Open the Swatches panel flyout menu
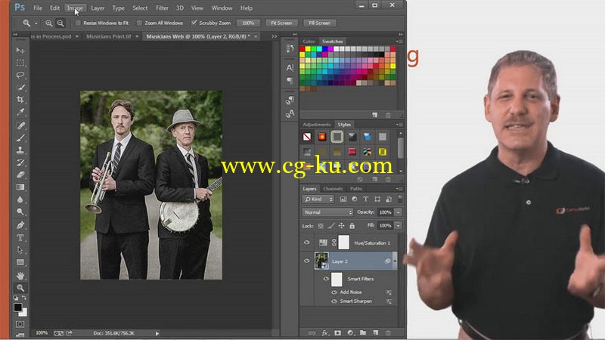 coord(399,42)
